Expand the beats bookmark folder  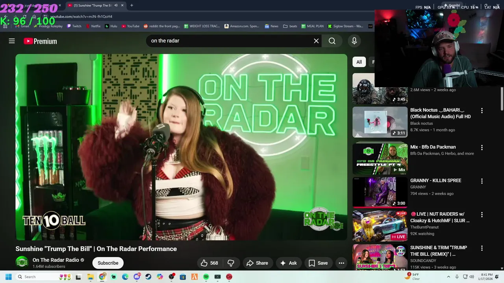tap(290, 26)
